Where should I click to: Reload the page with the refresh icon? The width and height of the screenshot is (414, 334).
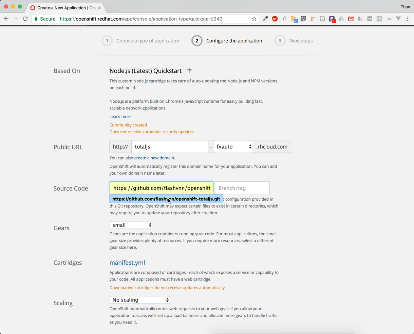click(x=25, y=19)
